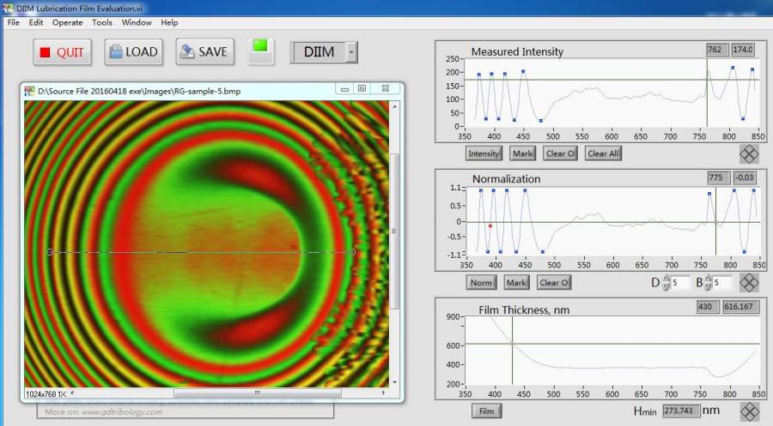Image resolution: width=773 pixels, height=426 pixels.
Task: Click SAVE to store the results
Action: [204, 51]
